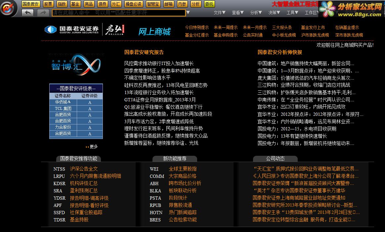Click the application logo orb icon
This screenshot has width=385, height=232.
tap(8, 8)
